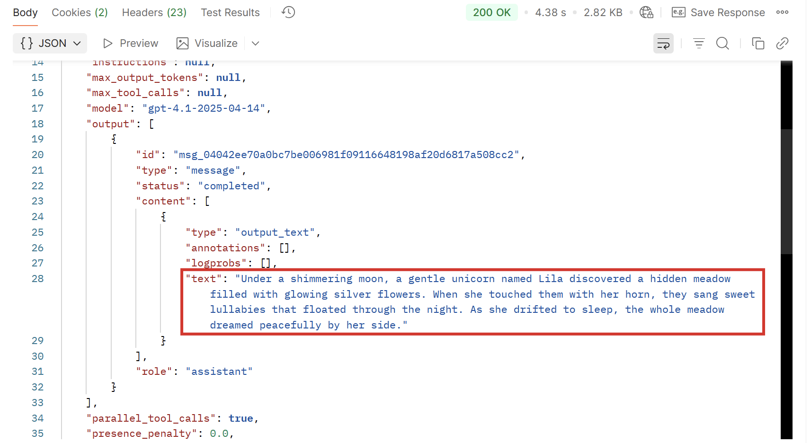Viewport: 811px width, 443px height.
Task: Open the Test Results tab
Action: (230, 13)
